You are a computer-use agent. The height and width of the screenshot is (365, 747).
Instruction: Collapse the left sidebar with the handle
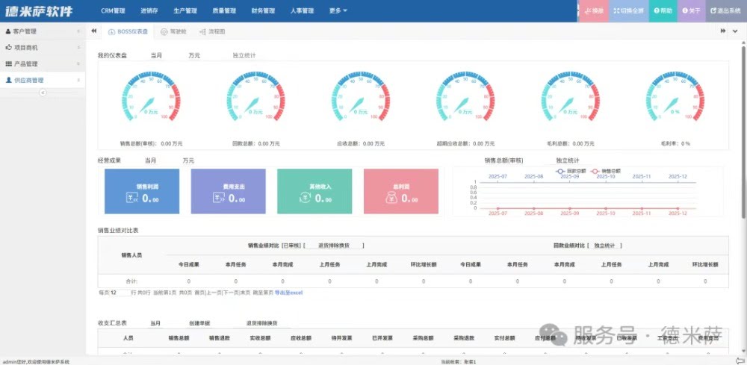pos(43,92)
